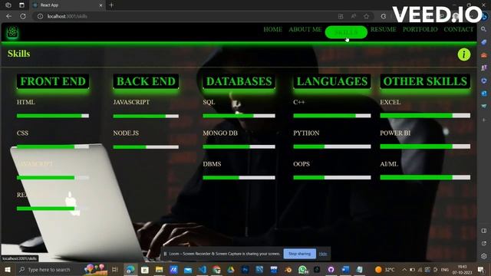491x276 pixels.
Task: View site information icon in address bar
Action: click(40, 16)
